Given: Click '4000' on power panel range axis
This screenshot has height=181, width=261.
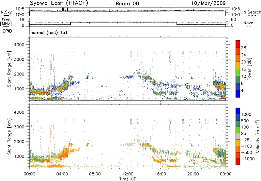Looking at the screenshot, I should [x=19, y=45].
